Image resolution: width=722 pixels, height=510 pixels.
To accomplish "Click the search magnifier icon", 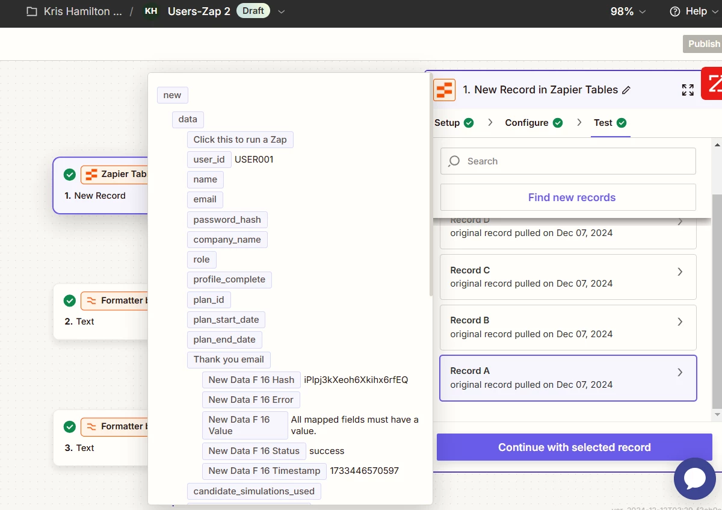I will coord(454,161).
